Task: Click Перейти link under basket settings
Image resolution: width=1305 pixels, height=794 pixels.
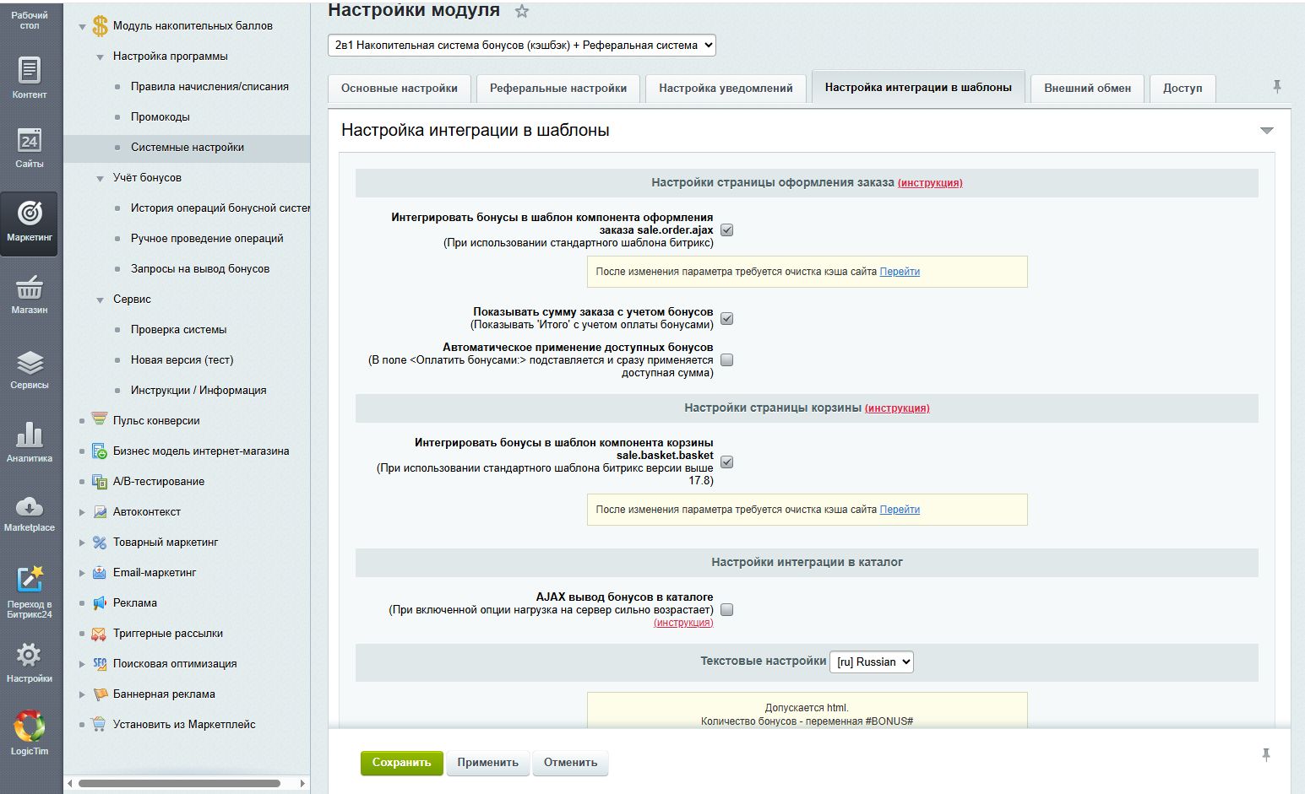Action: 900,510
